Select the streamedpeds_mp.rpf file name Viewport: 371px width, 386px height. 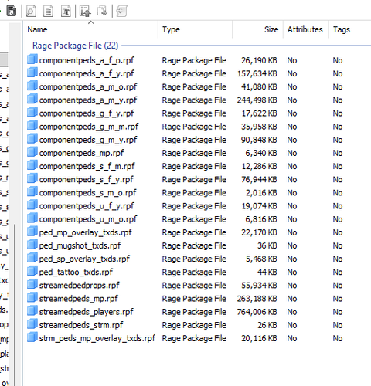point(78,299)
